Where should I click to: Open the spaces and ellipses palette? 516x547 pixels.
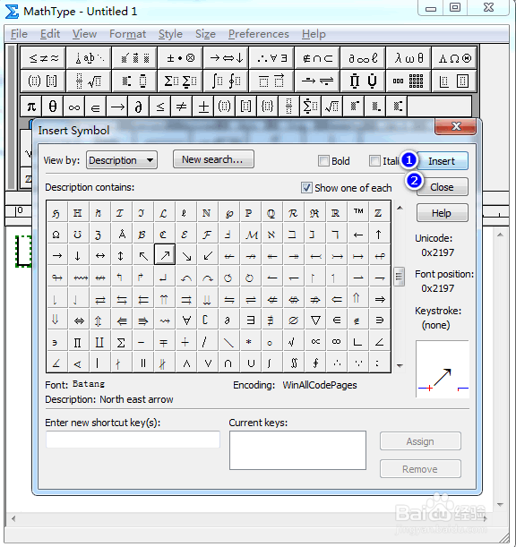click(x=90, y=57)
